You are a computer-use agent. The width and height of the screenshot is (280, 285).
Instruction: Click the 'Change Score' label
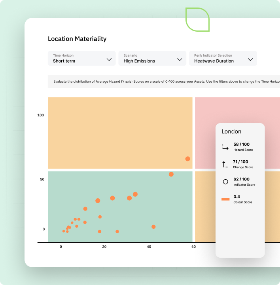(x=243, y=167)
